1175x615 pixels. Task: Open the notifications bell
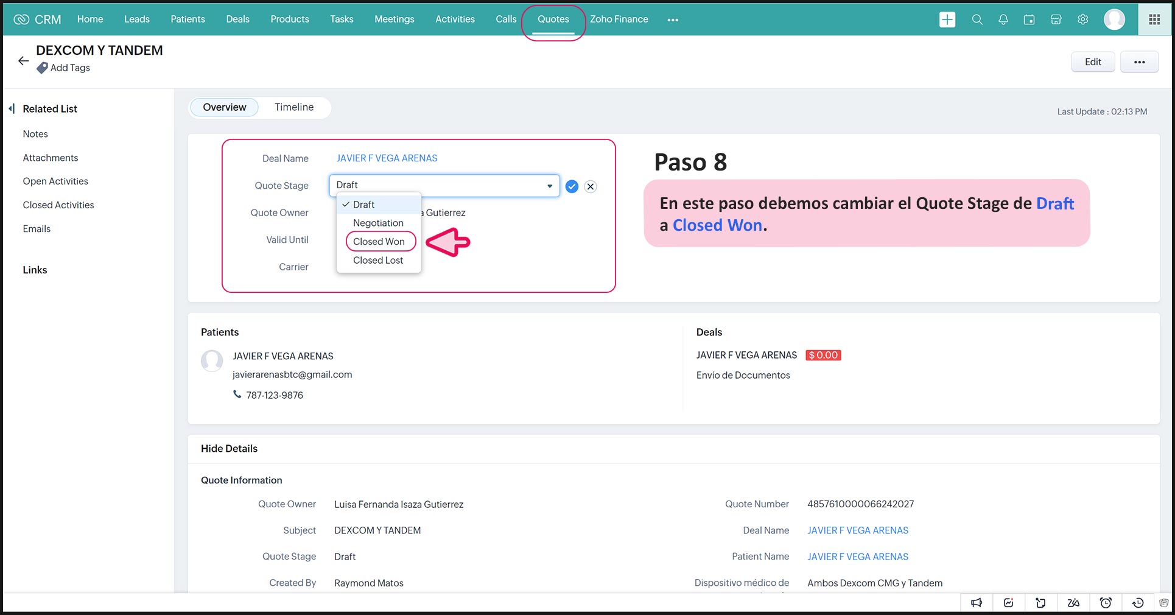coord(1003,19)
